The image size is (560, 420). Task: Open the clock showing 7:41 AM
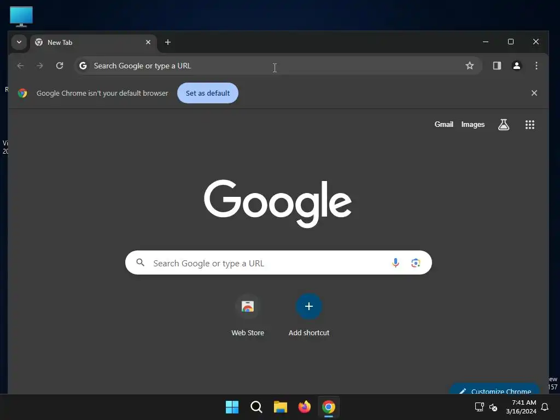[x=521, y=407]
